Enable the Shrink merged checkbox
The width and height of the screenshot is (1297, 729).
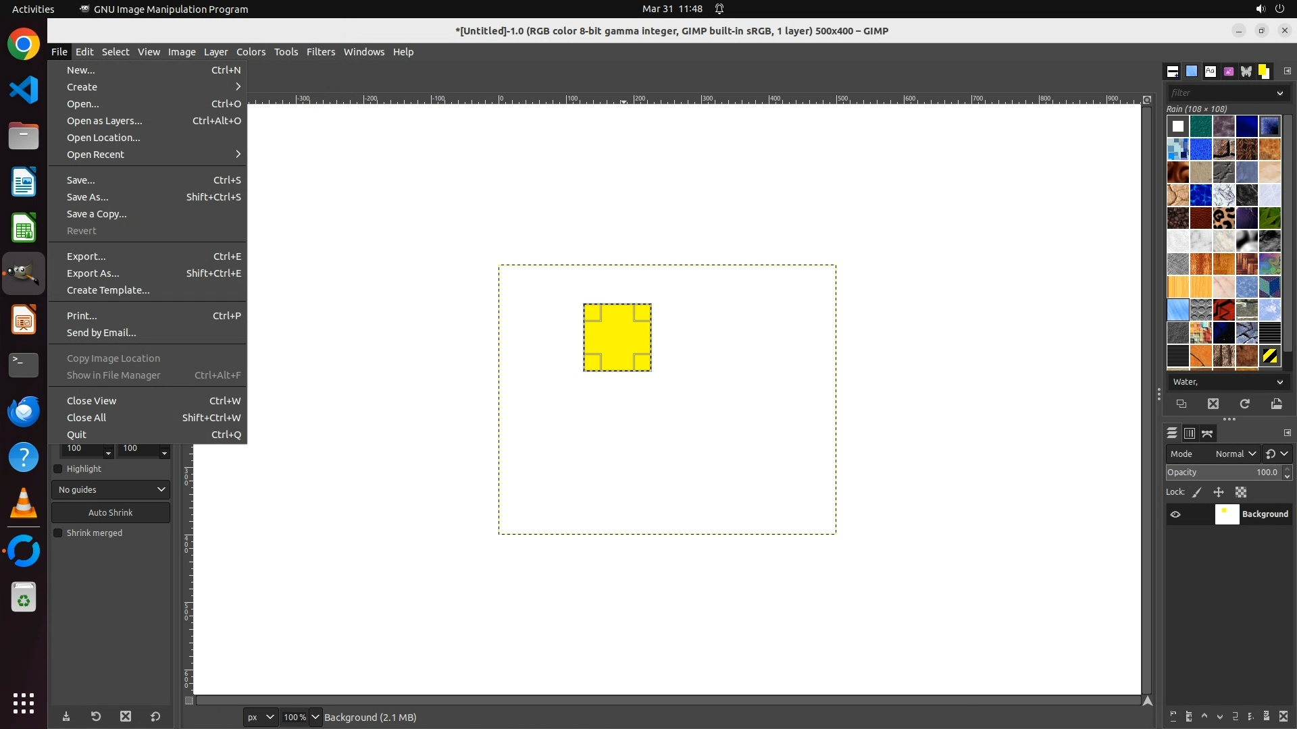point(58,533)
